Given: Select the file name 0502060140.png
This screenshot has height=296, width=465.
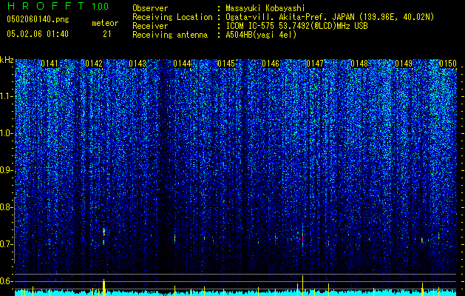Looking at the screenshot, I should [x=38, y=20].
